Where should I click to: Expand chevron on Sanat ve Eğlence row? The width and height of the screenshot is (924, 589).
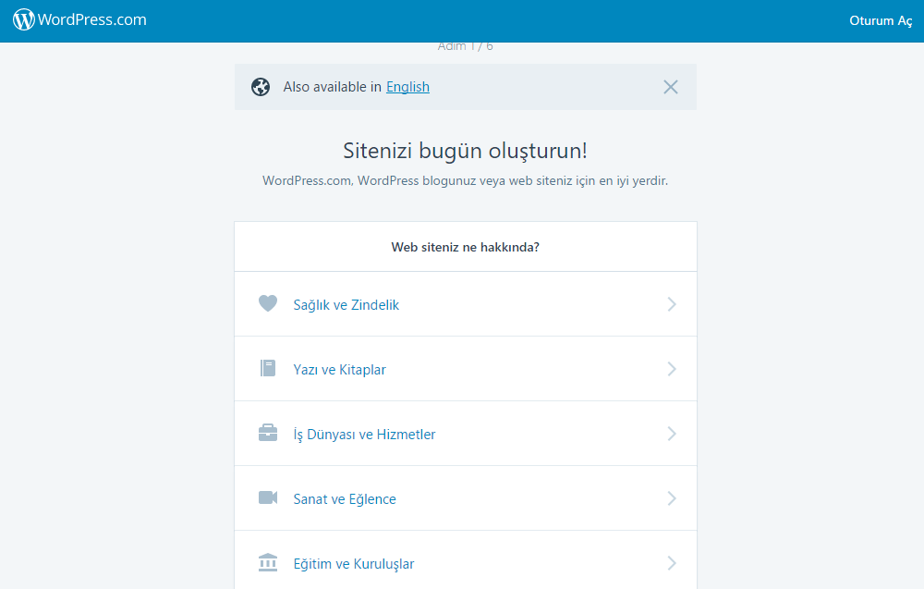[672, 498]
